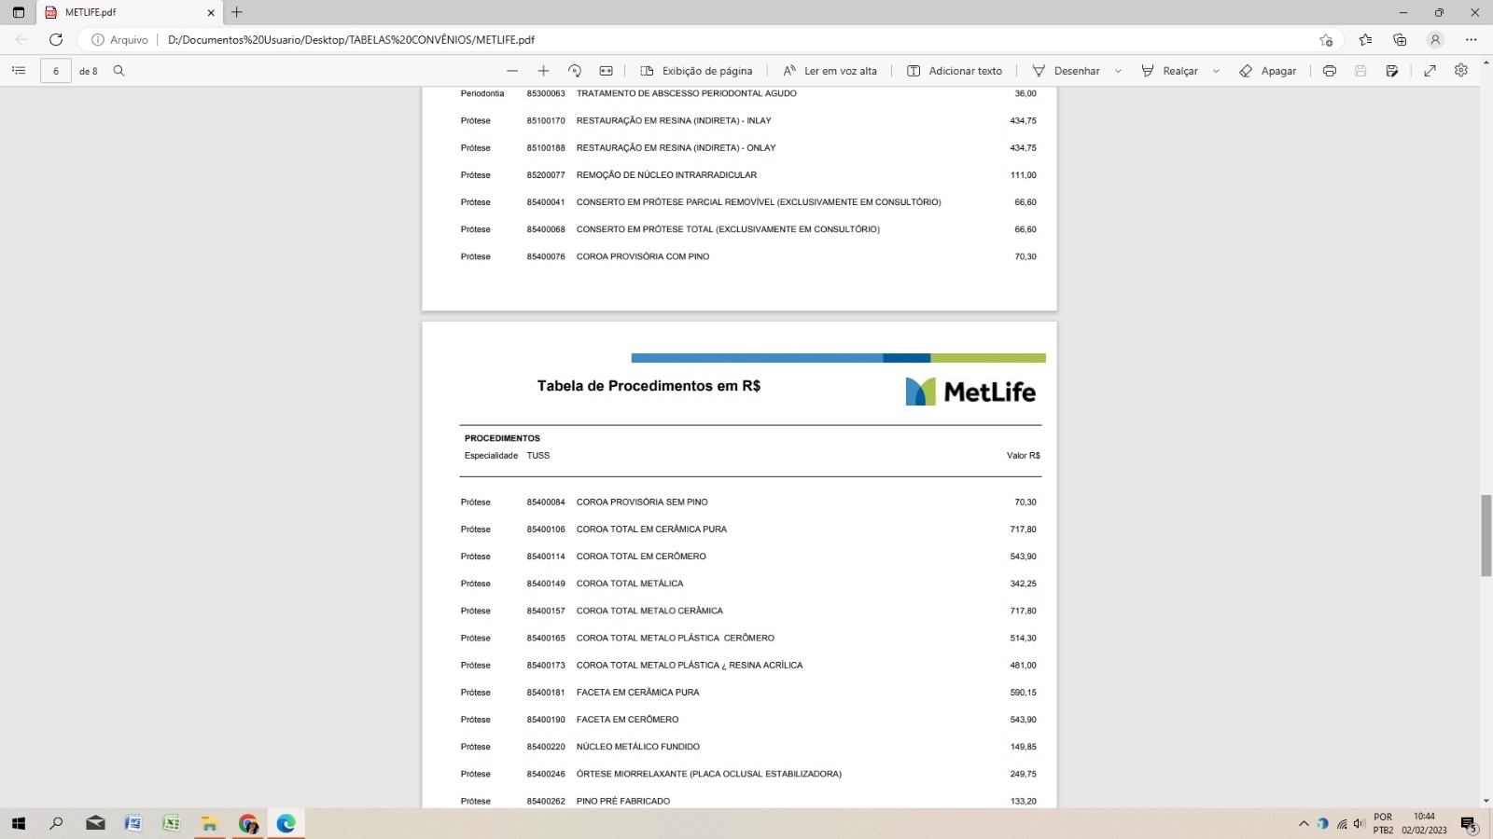Open the PDF table of contents sidebar
The height and width of the screenshot is (839, 1493).
coord(19,71)
